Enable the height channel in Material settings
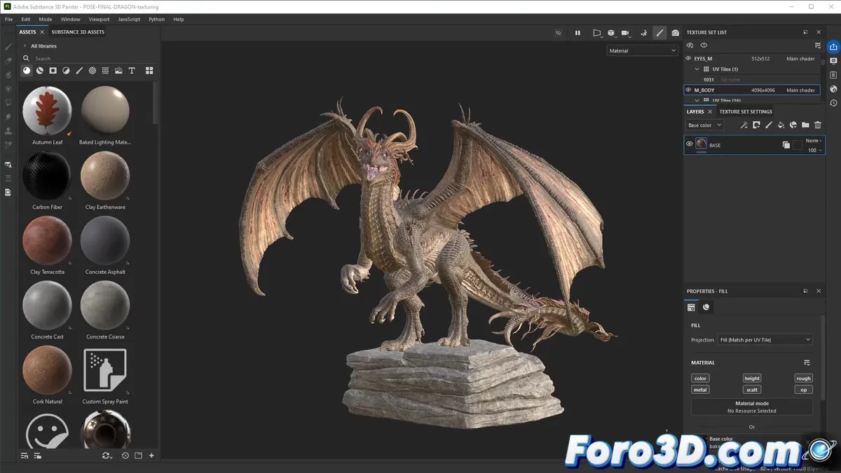This screenshot has height=473, width=841. 751,378
